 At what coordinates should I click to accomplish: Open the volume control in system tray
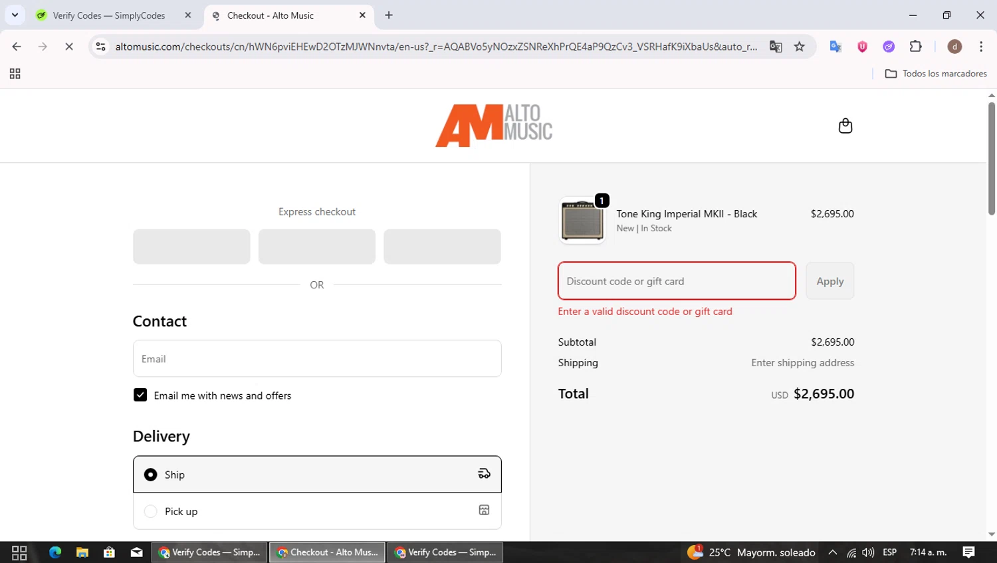tap(868, 552)
